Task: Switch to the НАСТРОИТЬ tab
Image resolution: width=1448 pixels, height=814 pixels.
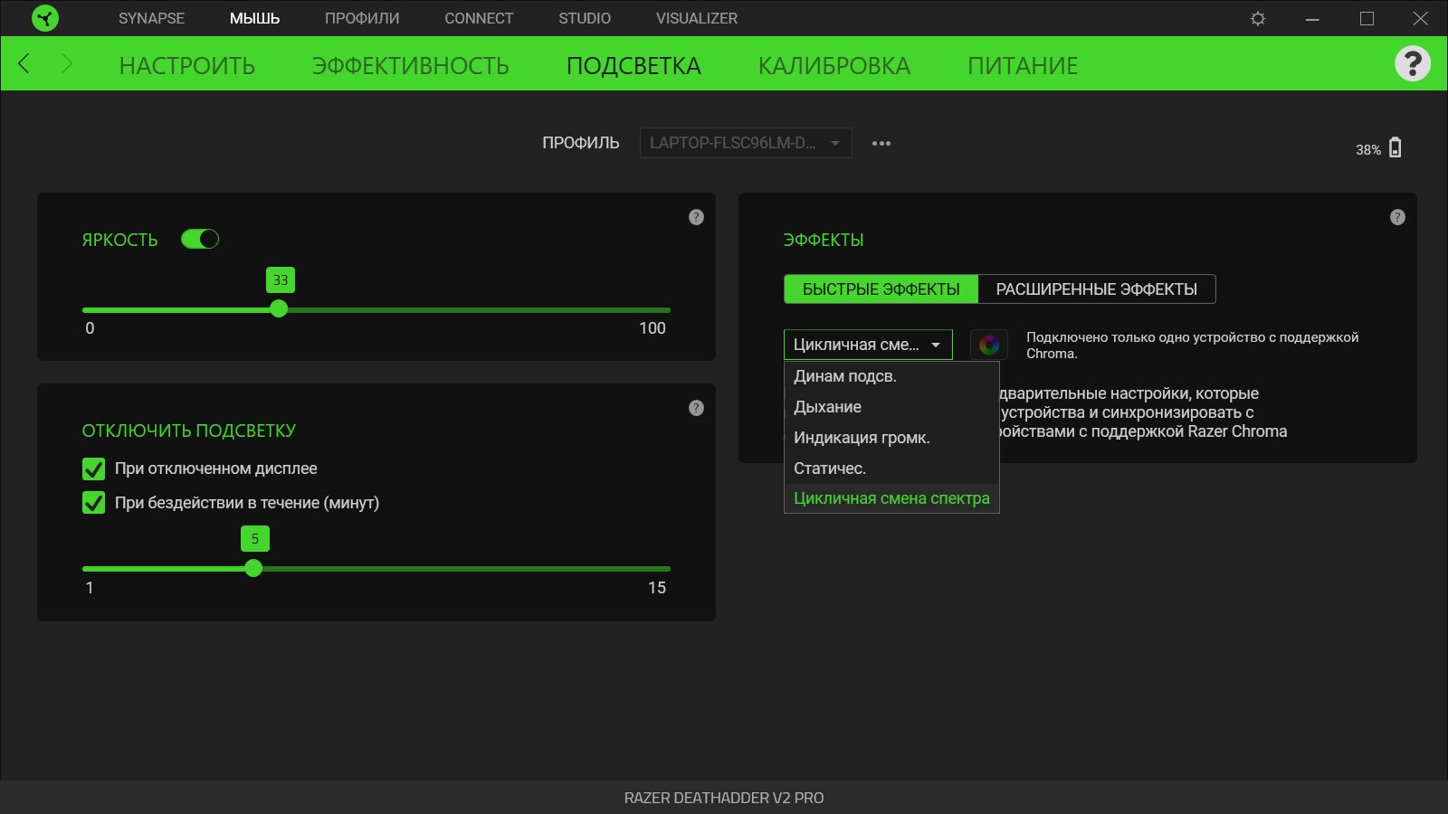Action: (x=187, y=66)
